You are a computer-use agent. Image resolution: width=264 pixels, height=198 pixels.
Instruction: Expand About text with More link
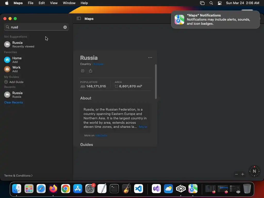coord(143,127)
